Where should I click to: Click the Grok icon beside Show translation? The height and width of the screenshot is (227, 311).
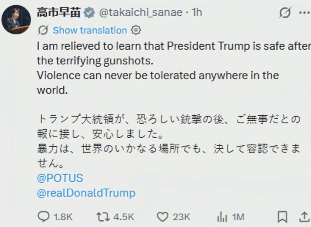(43, 30)
